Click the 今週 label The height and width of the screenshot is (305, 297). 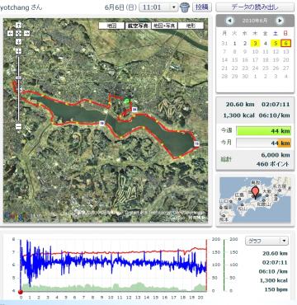pyautogui.click(x=226, y=131)
